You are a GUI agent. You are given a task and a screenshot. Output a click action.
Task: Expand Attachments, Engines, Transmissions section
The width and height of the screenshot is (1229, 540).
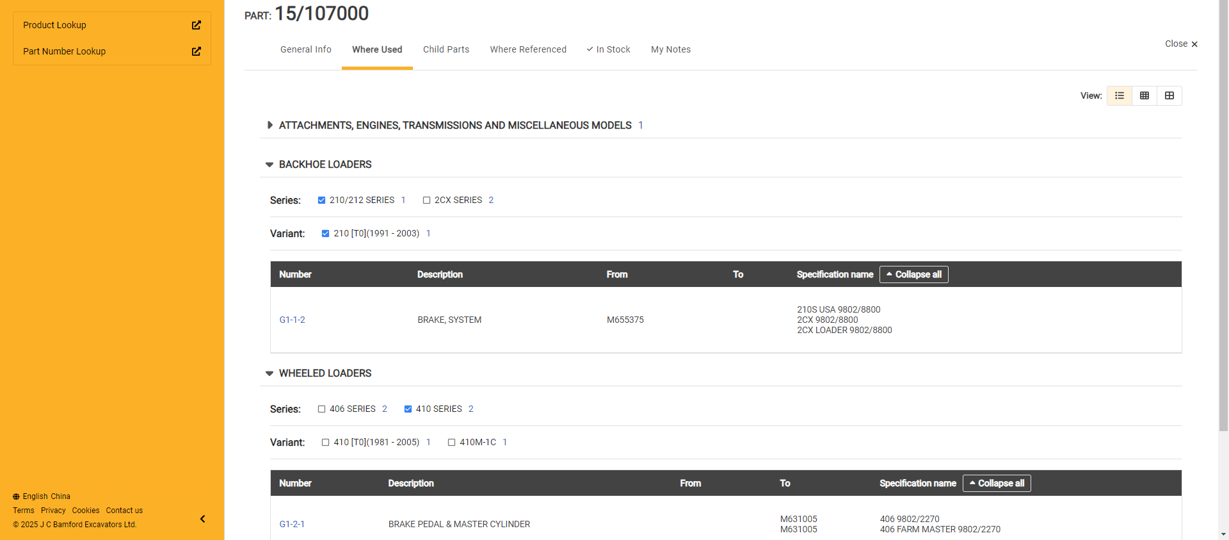point(269,126)
